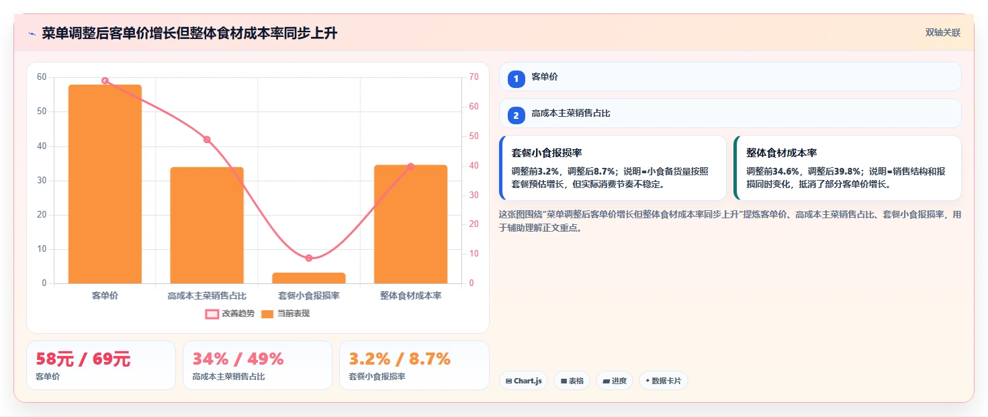Click the x-axis label 高成本主菜销售占比
The width and height of the screenshot is (988, 417).
(207, 295)
